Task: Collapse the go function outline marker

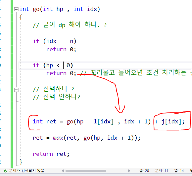Action: coord(16,9)
